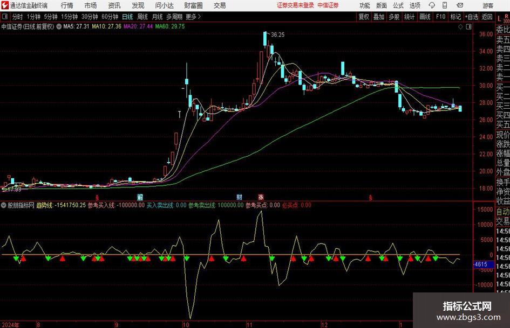Click the 2024年 label on the time axis
The width and height of the screenshot is (510, 328).
tap(10, 325)
